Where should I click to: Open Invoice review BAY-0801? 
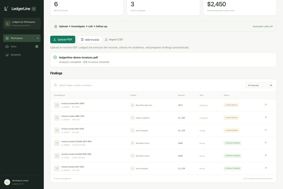tap(73, 103)
